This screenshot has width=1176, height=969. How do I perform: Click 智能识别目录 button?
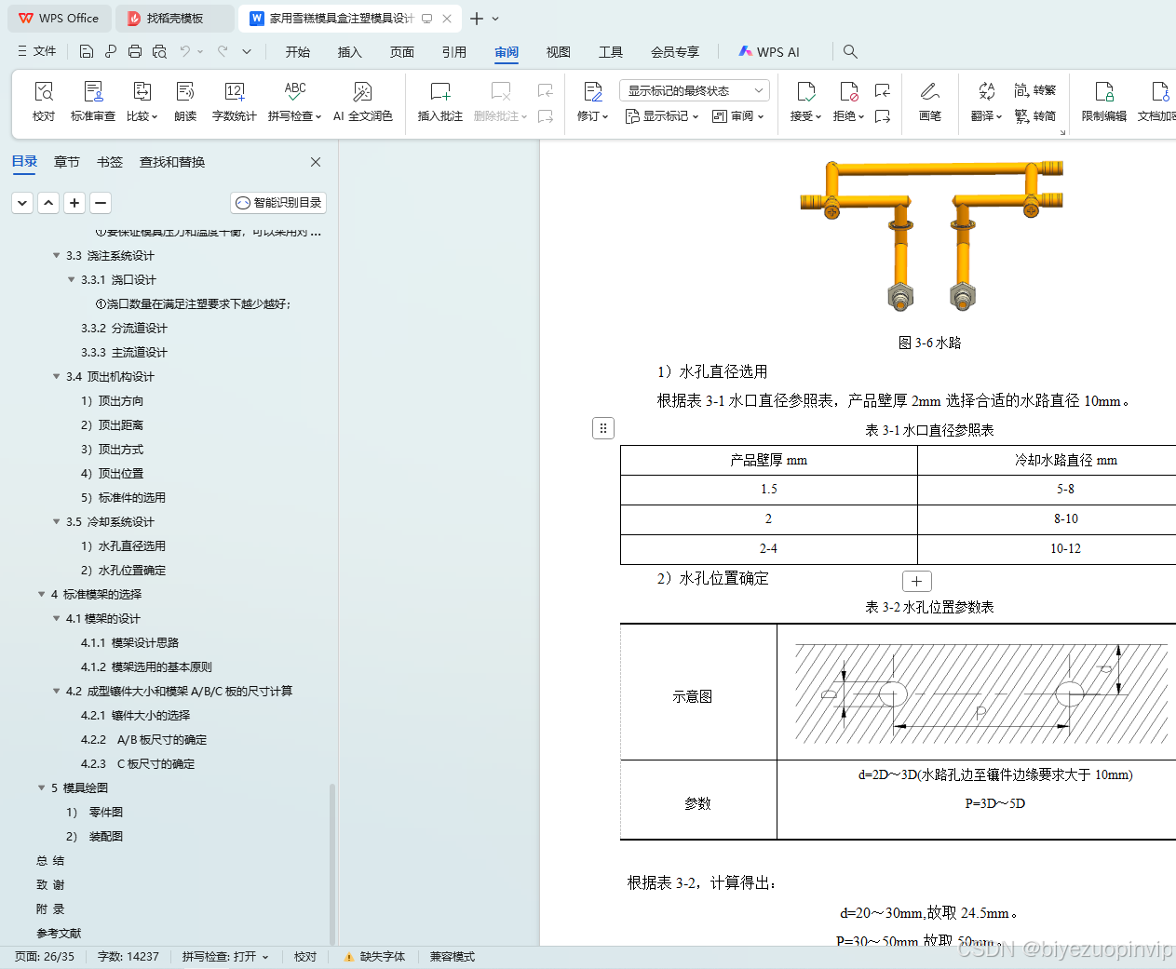(278, 203)
